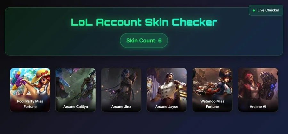This screenshot has width=288, height=134.
Task: Click the Arcane Jinx skin thumbnail
Action: pyautogui.click(x=121, y=90)
